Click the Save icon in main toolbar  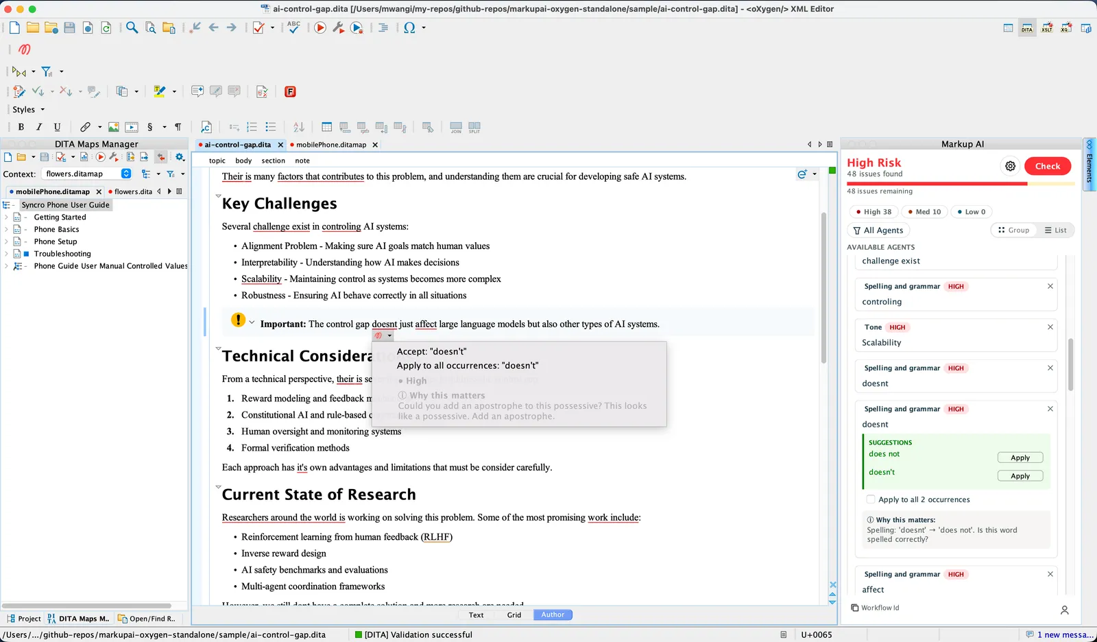[x=69, y=27]
